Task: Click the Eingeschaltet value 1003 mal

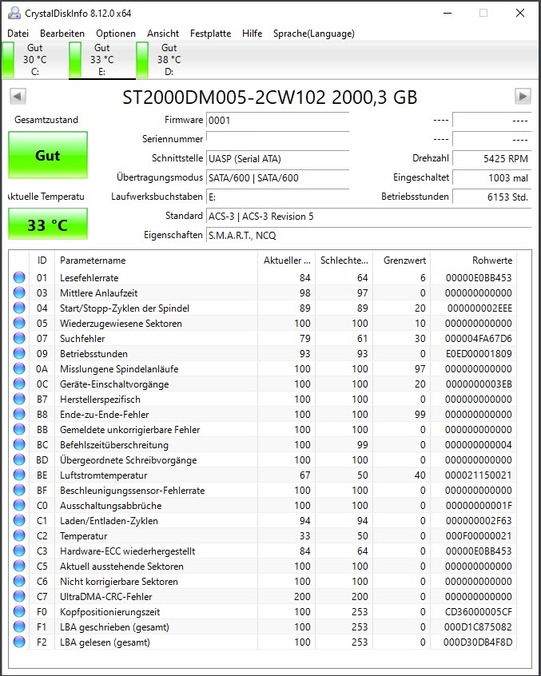Action: click(492, 177)
